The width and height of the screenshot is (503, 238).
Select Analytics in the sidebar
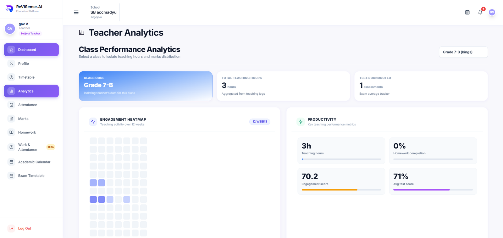click(x=31, y=91)
